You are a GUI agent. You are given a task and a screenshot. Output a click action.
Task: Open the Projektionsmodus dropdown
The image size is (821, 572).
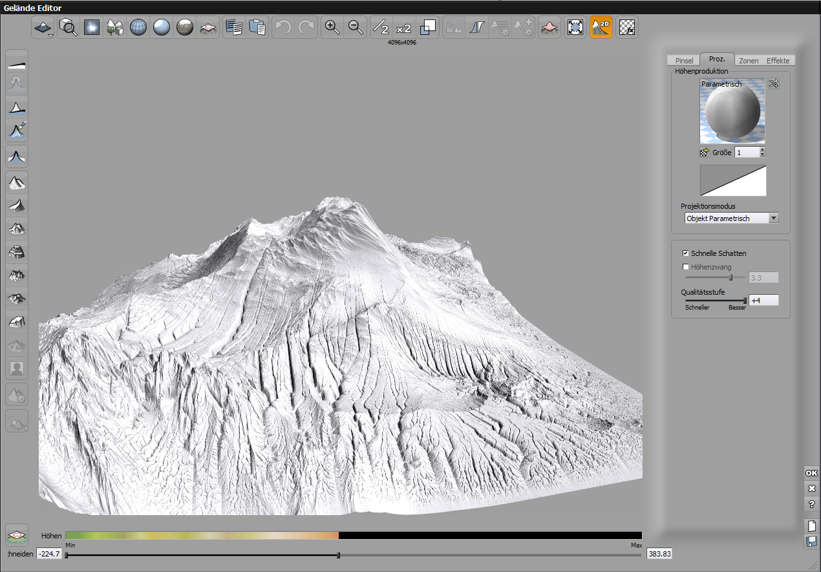[774, 218]
